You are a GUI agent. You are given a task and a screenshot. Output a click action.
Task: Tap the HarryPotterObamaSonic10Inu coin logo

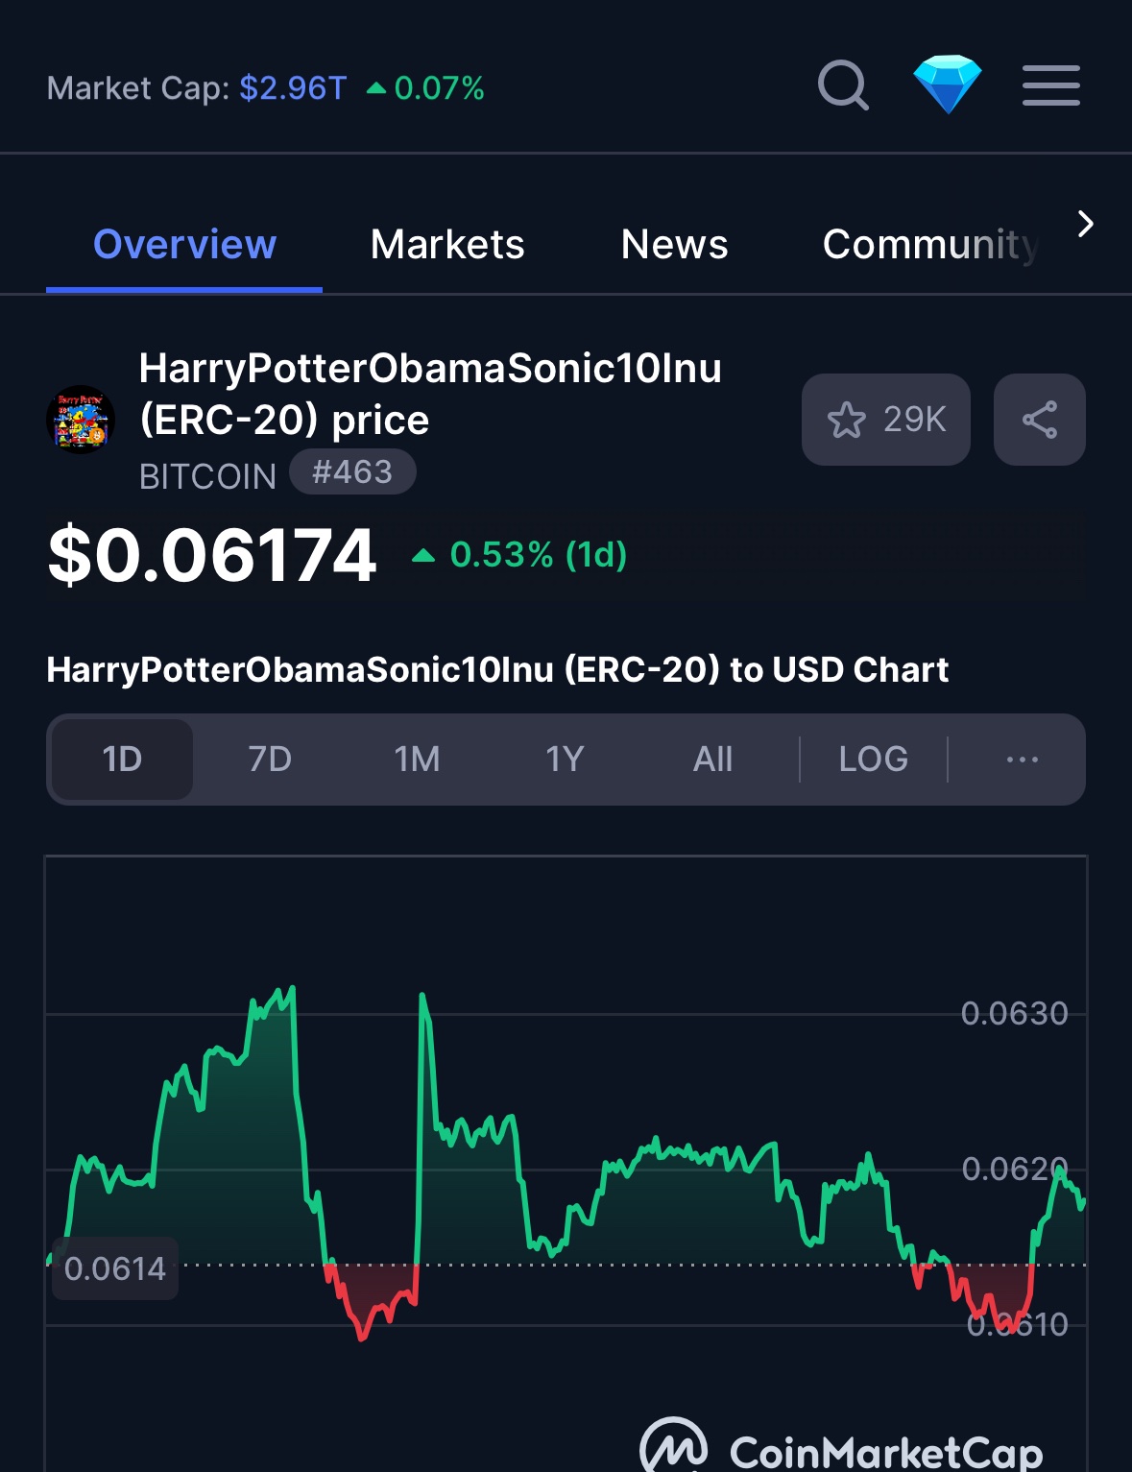click(81, 420)
